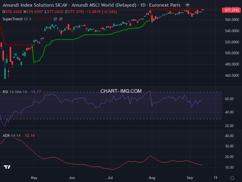
Task: Click SuperTrend value 579.2719
Action: tap(44, 19)
